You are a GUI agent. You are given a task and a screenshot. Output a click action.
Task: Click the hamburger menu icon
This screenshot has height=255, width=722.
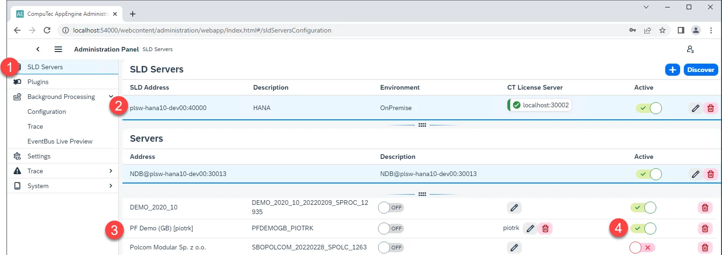pos(58,49)
